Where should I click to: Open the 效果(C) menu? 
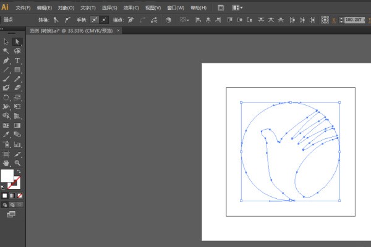click(130, 7)
